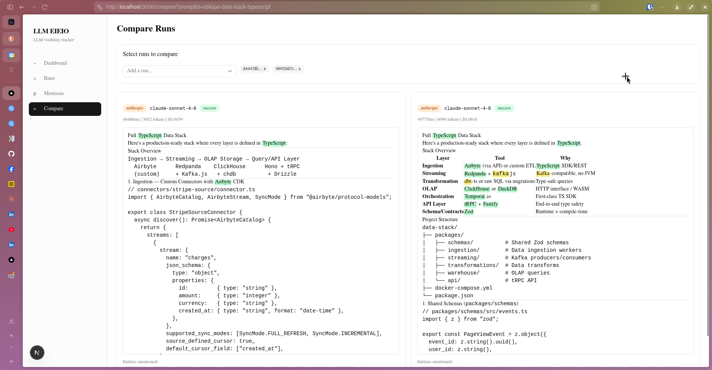Open browser downloads in the top toolbar

677,7
